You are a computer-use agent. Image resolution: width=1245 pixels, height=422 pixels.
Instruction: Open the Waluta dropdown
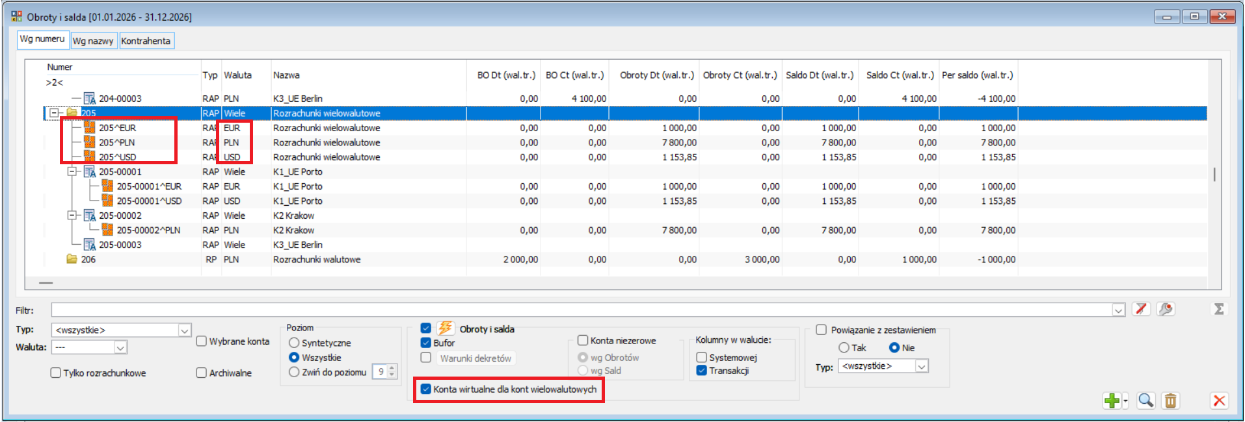point(120,348)
